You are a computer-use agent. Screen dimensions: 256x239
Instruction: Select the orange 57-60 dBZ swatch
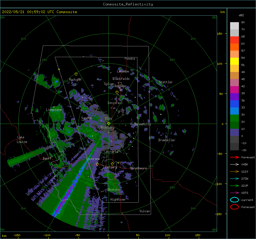pos(234,47)
